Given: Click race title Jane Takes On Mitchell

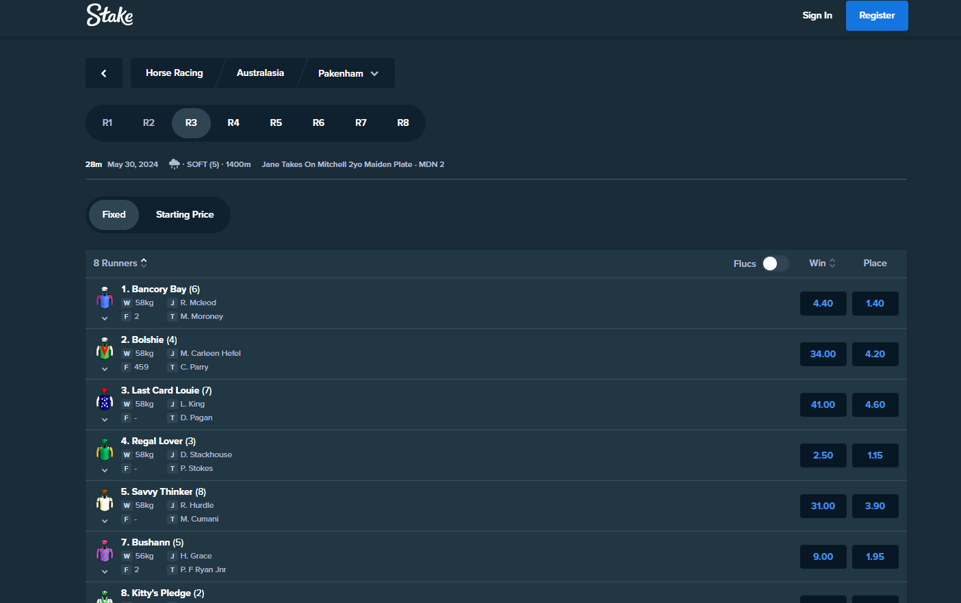Looking at the screenshot, I should point(353,164).
